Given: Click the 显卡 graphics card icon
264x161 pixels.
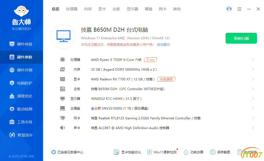Looking at the screenshot, I should tap(63, 79).
